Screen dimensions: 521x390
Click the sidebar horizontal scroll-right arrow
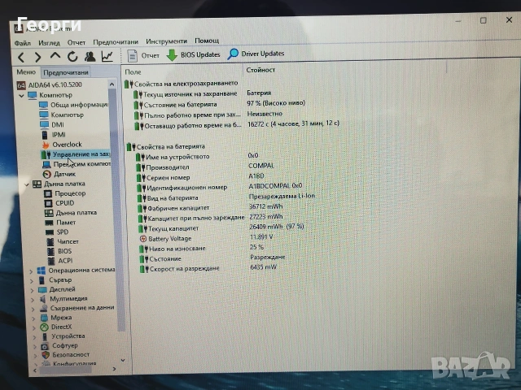pyautogui.click(x=114, y=369)
